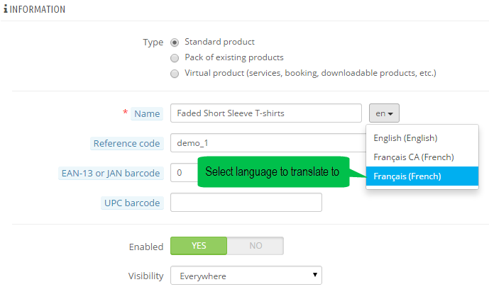Viewport: 489px width, 299px height.
Task: Click the empty UPC barcode field
Action: click(246, 203)
